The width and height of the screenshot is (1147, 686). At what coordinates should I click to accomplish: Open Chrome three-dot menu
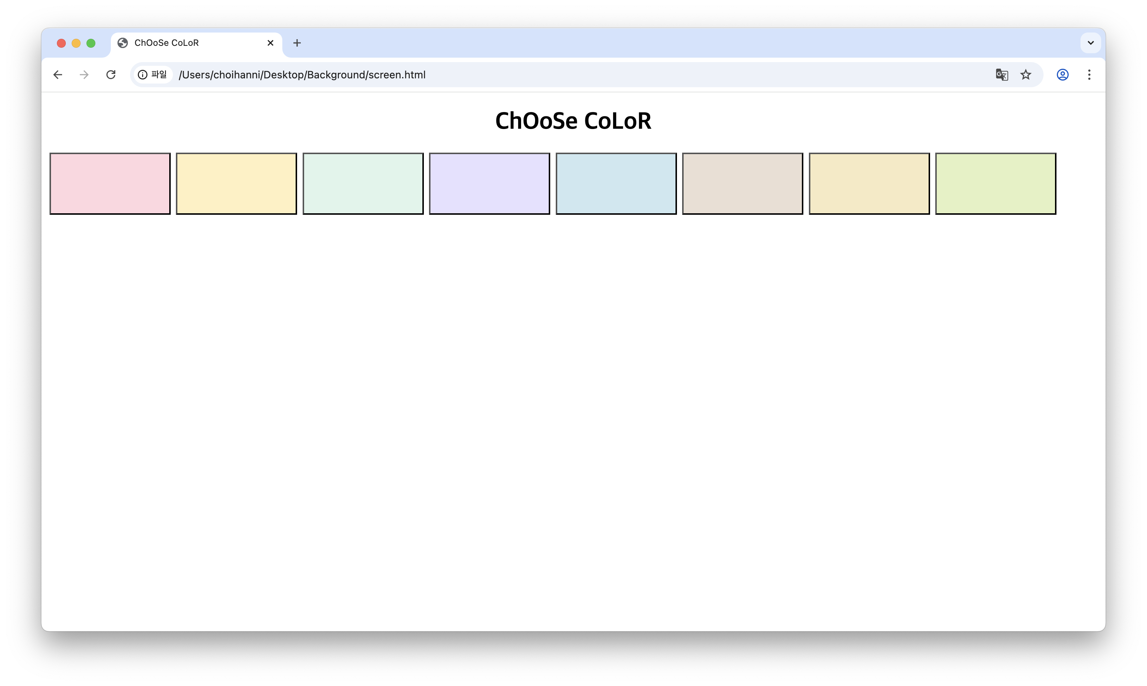(x=1089, y=75)
